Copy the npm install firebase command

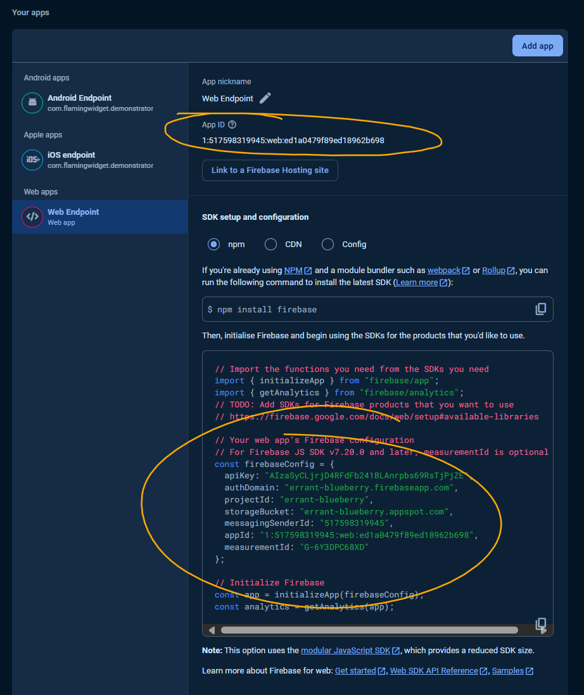point(540,309)
